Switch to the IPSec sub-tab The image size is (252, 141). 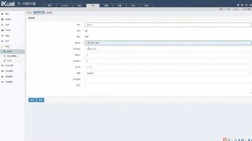point(29,13)
